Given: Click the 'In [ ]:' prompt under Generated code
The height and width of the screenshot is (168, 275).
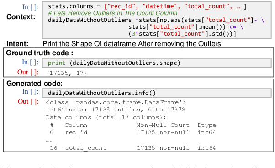Looking at the screenshot, I should pos(31,91).
